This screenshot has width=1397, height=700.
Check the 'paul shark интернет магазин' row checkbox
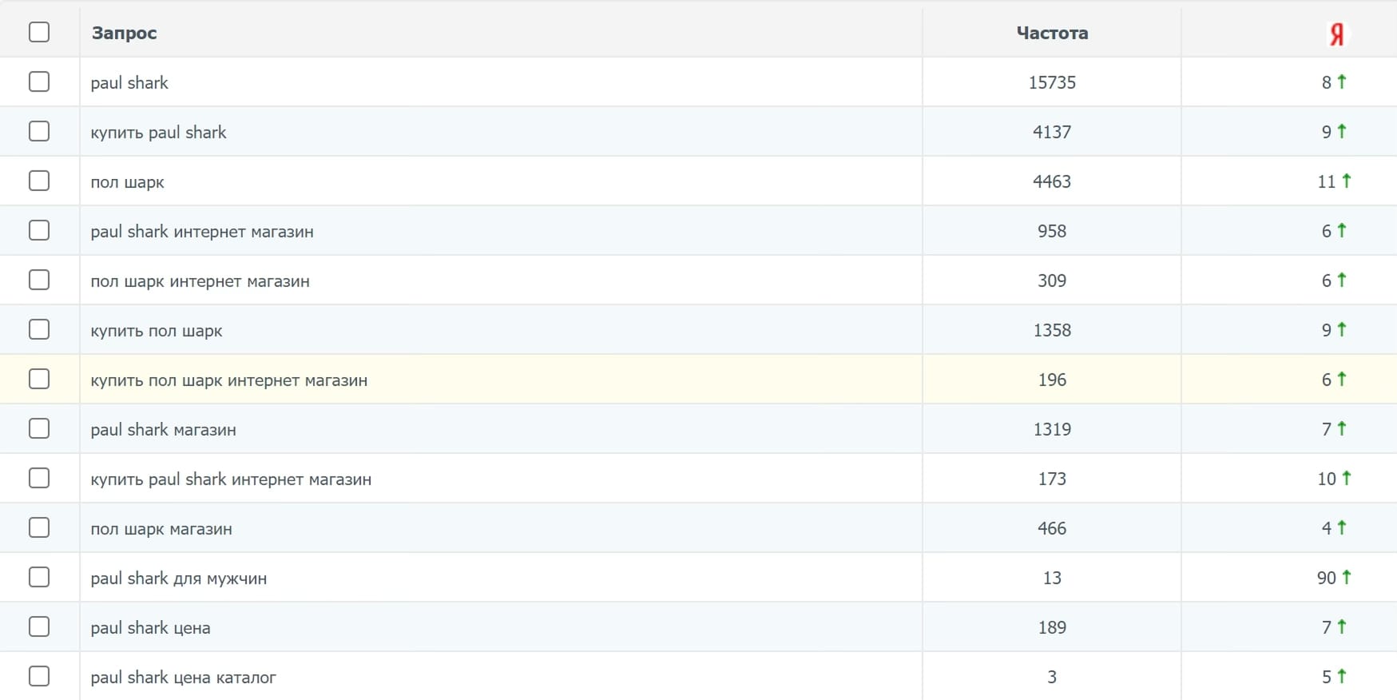click(39, 230)
